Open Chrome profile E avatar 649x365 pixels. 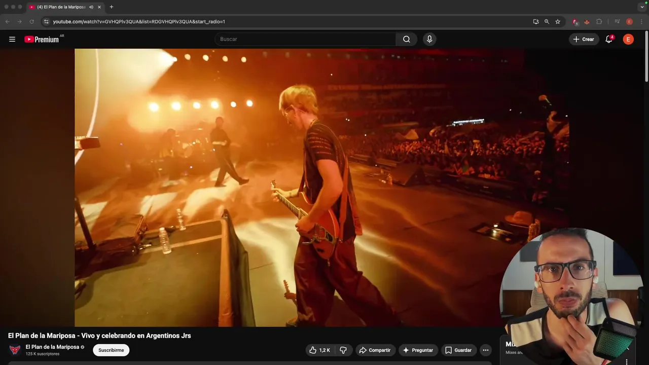(629, 22)
